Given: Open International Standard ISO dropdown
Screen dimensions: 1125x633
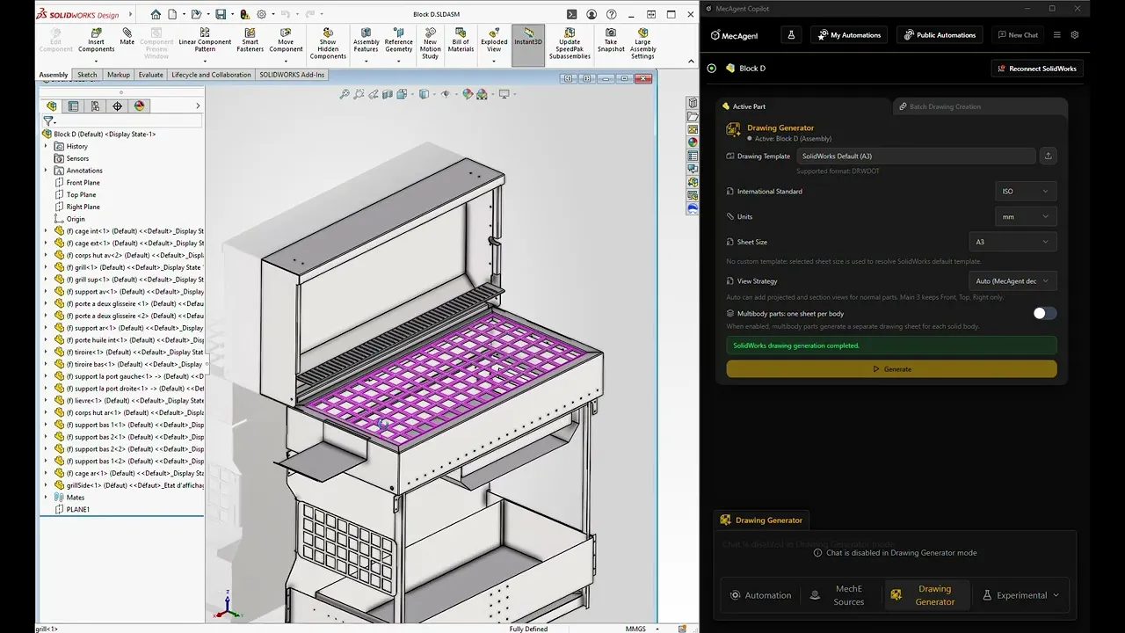Looking at the screenshot, I should click(1026, 191).
